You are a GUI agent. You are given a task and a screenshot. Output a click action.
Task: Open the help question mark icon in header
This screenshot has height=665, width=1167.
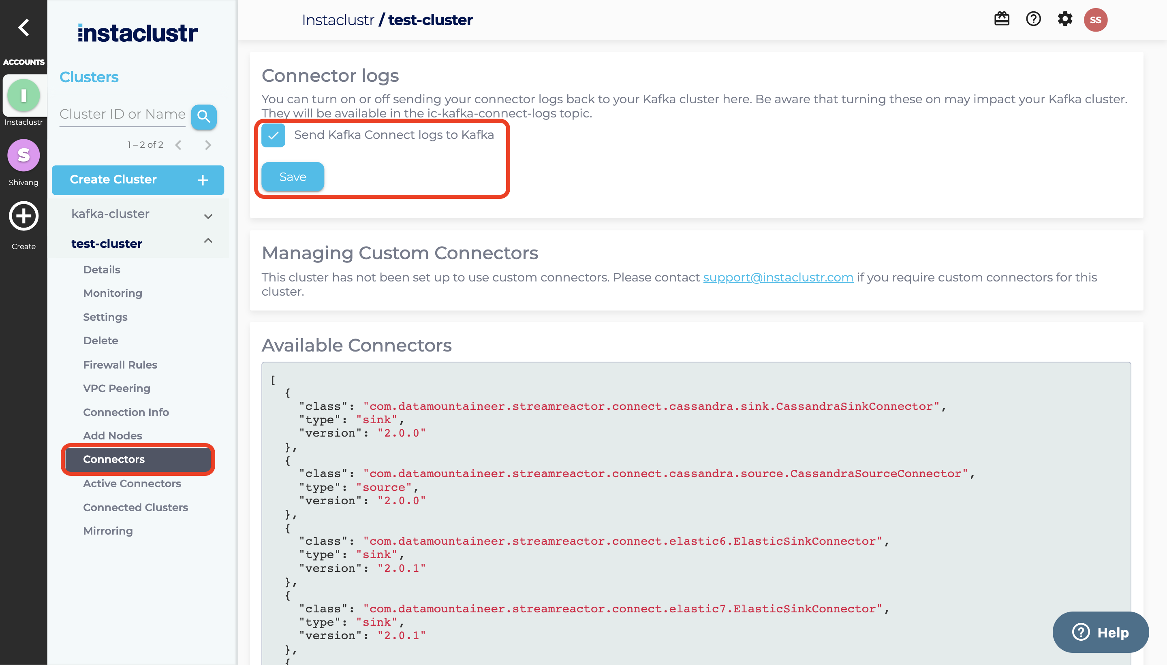pos(1033,19)
